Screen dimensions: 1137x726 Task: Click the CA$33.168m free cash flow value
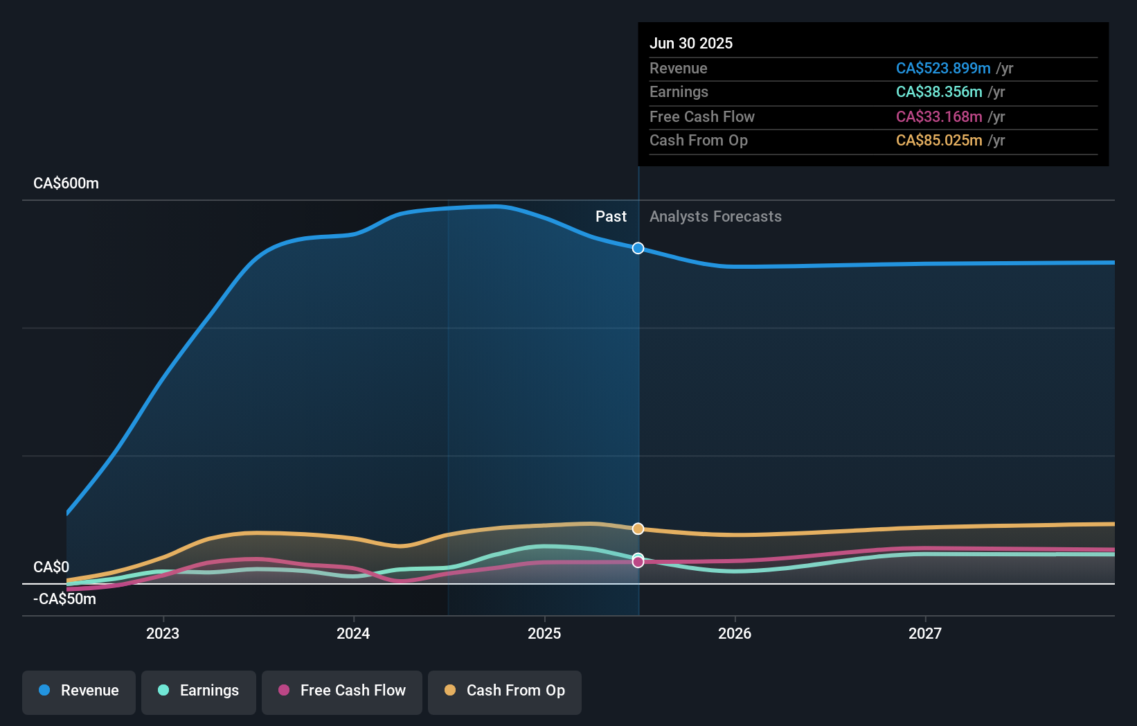pyautogui.click(x=939, y=116)
